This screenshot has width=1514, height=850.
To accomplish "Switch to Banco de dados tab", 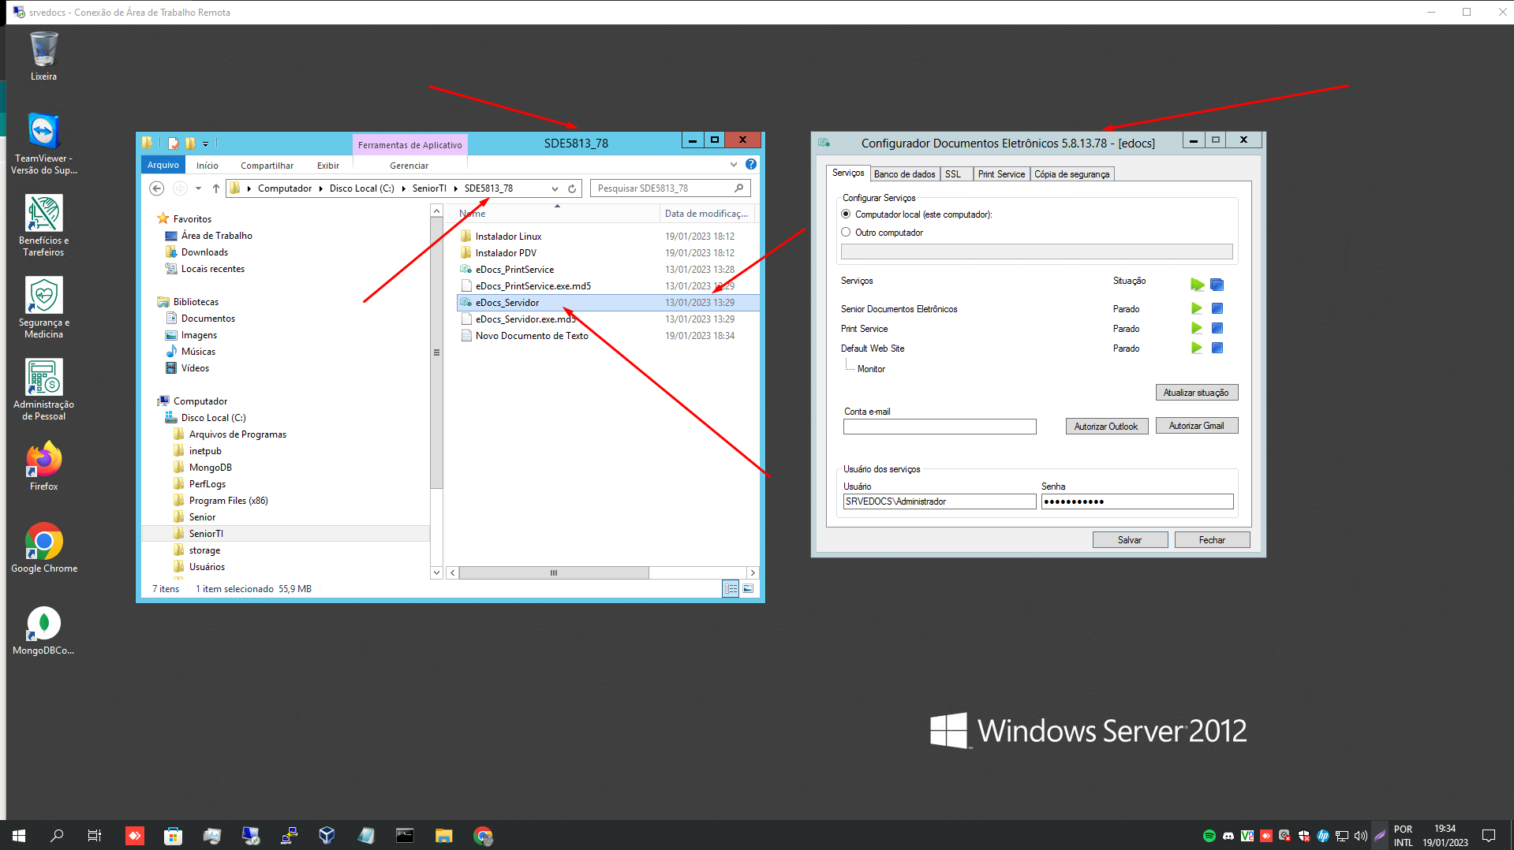I will (905, 174).
